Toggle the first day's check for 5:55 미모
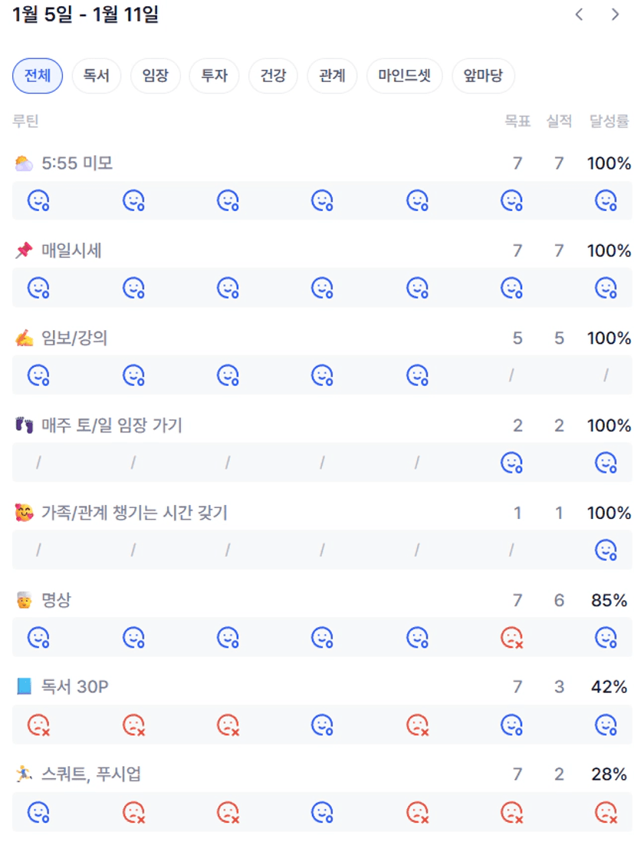The height and width of the screenshot is (842, 634). (38, 201)
